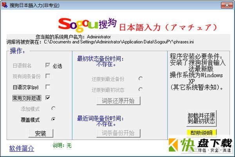This screenshot has width=235, height=157.
Task: Click the 词条备份开始 button
Action: [118, 133]
